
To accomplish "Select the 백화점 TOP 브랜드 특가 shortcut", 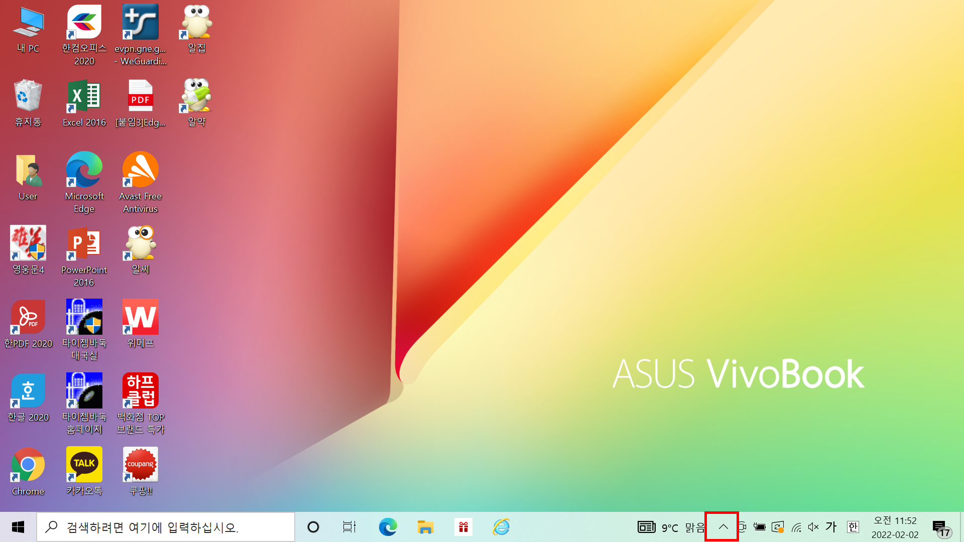I will pos(141,404).
